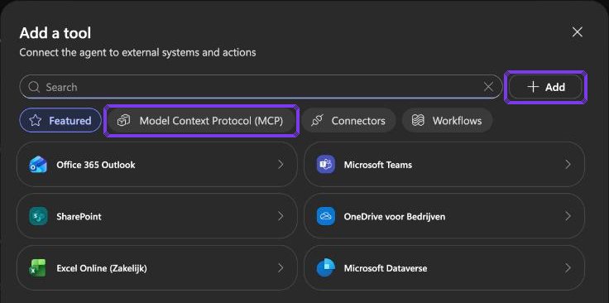Expand Microsoft Teams chevron
This screenshot has width=609, height=303.
pyautogui.click(x=568, y=165)
